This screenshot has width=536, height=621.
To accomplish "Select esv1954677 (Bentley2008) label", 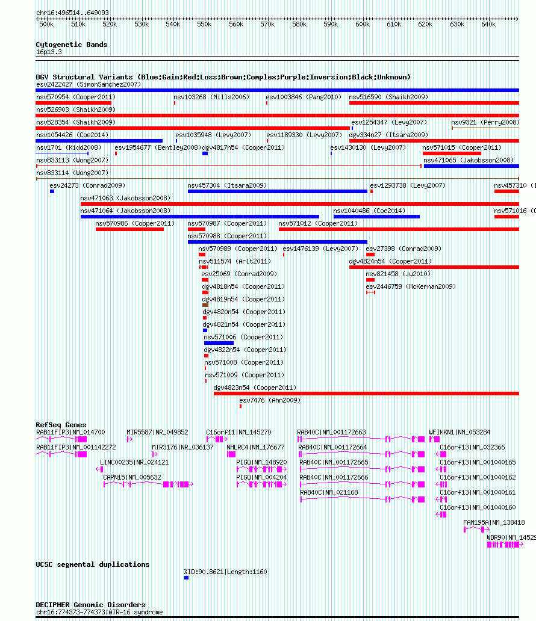I will click(158, 147).
